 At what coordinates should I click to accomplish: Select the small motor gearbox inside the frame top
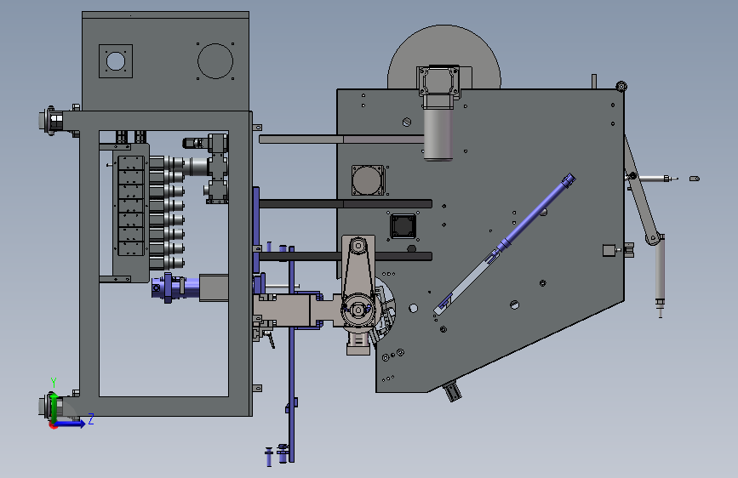(206, 142)
